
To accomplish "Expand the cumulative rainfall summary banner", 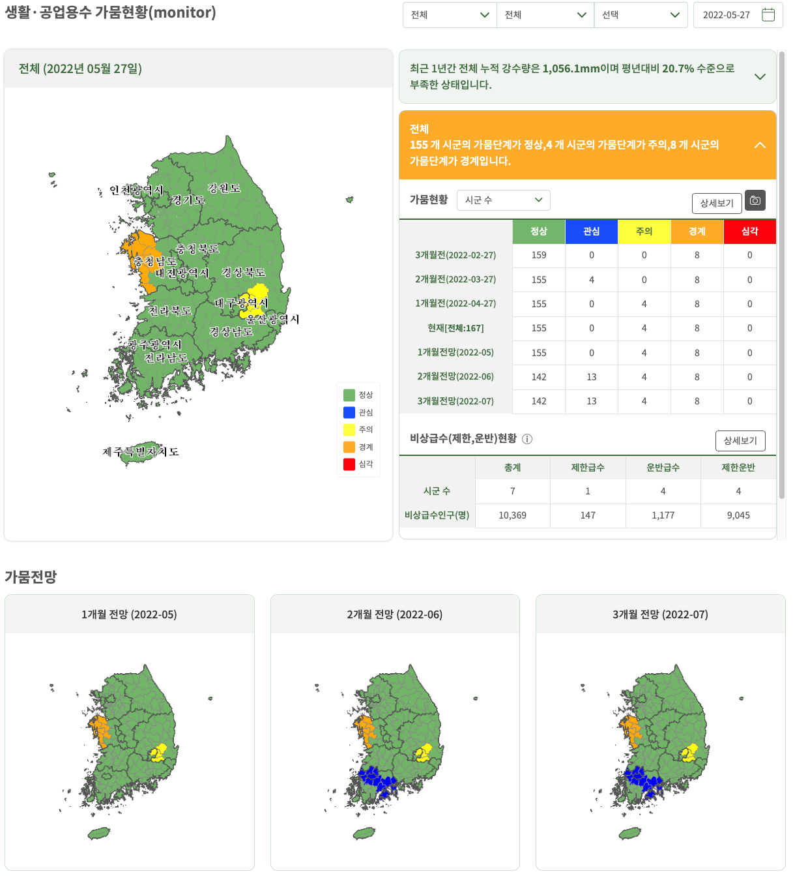I will (x=760, y=76).
